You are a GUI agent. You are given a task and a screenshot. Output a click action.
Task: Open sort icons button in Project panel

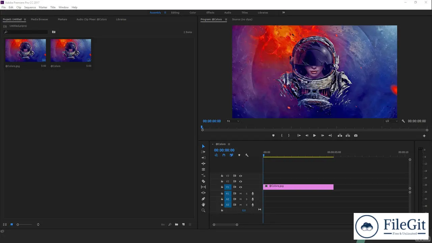[38, 224]
